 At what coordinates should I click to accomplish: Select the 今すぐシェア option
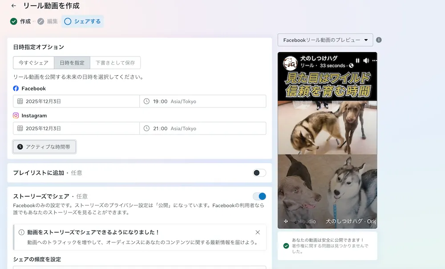pos(33,63)
